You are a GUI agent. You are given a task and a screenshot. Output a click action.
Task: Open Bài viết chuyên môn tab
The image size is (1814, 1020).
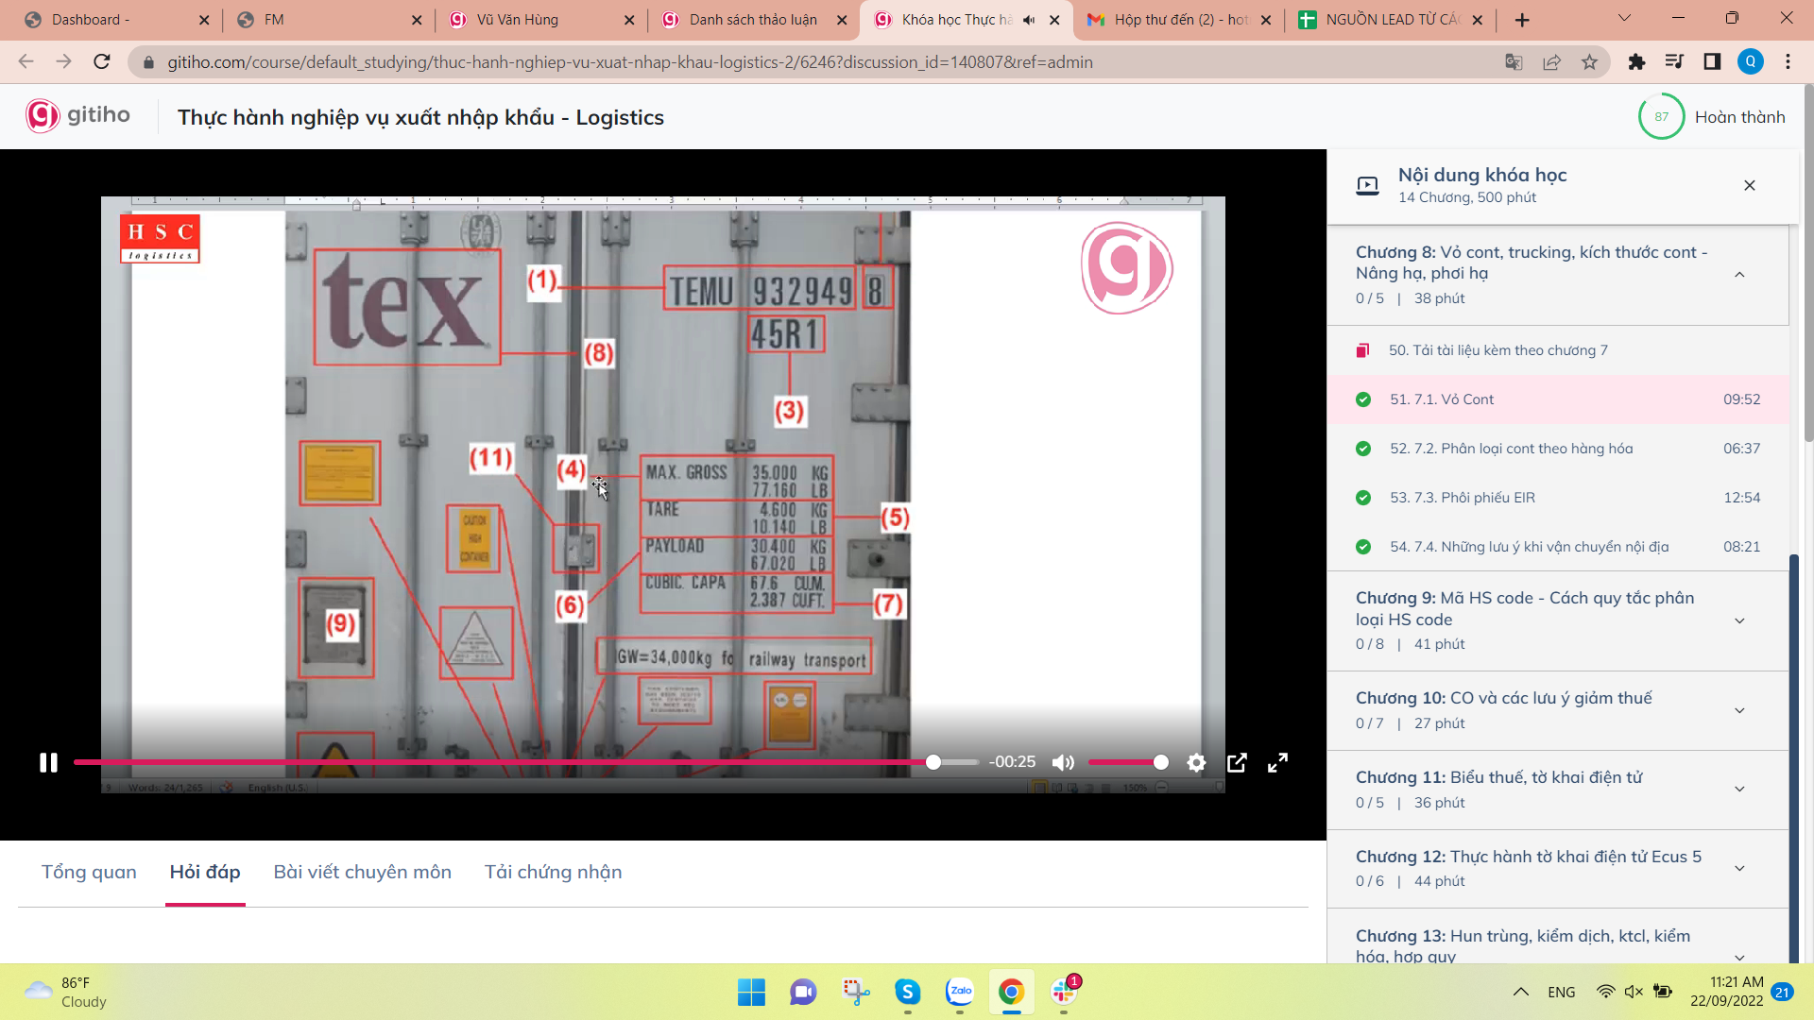coord(362,872)
